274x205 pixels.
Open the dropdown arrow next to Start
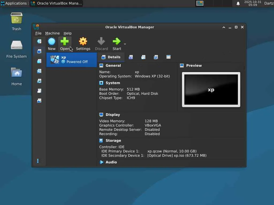pyautogui.click(x=125, y=44)
